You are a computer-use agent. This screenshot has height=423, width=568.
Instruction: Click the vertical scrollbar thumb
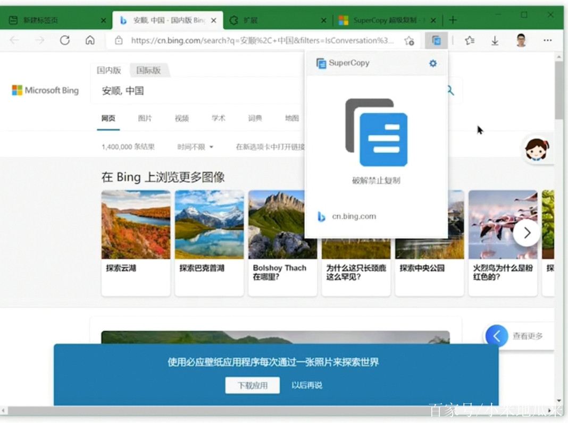point(559,90)
